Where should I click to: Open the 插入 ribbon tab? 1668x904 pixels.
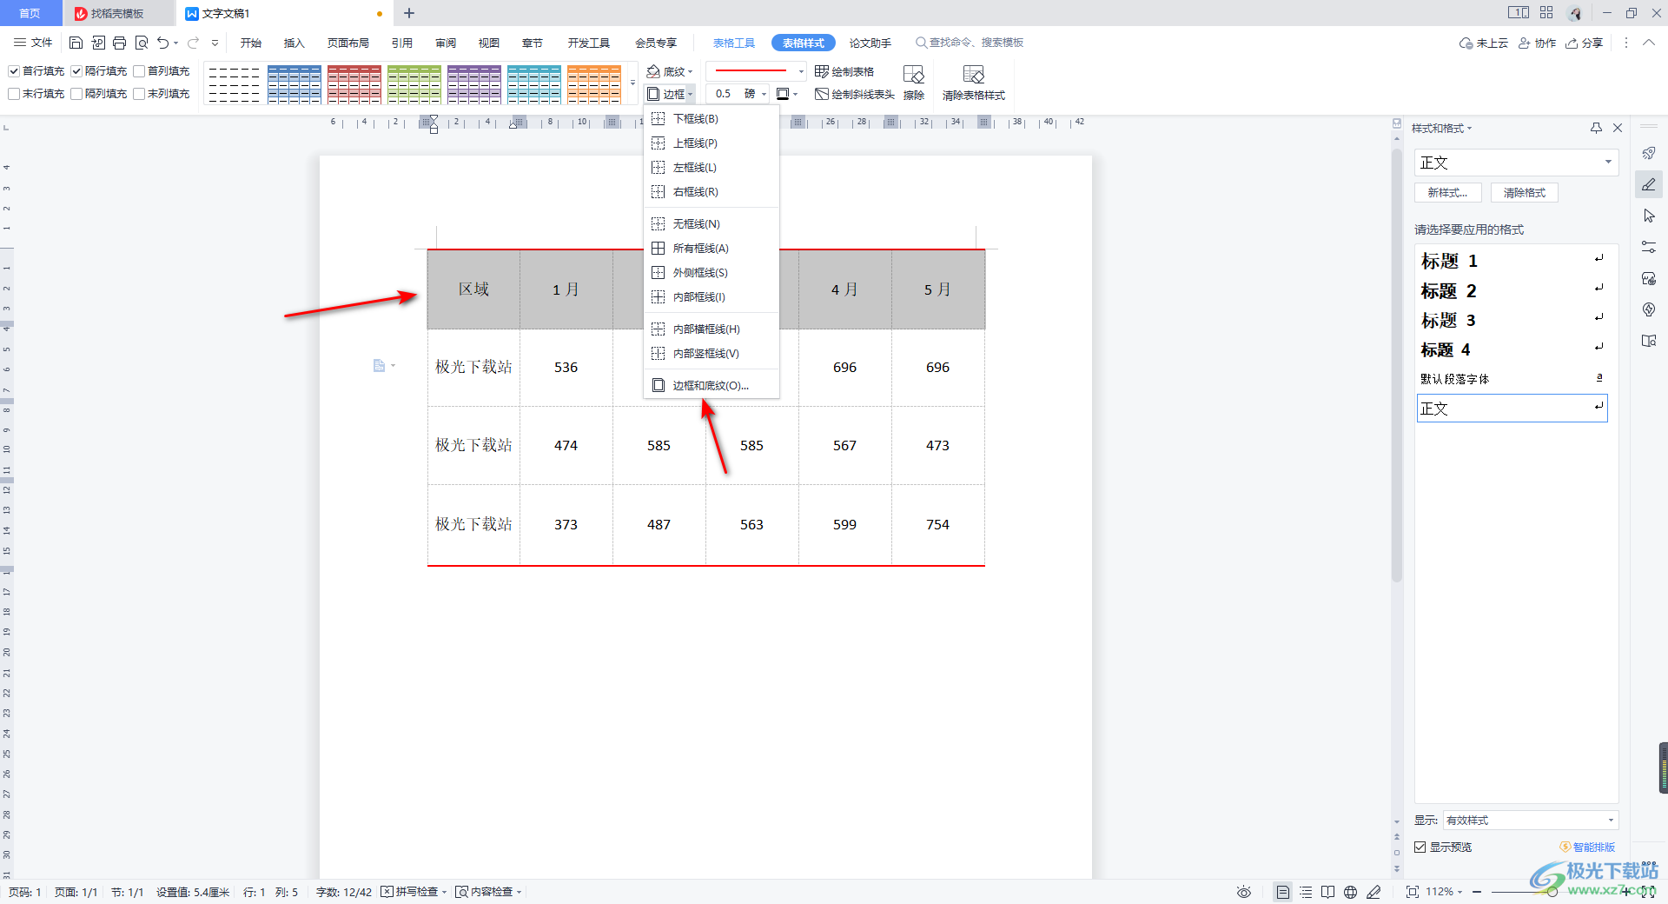tap(295, 43)
